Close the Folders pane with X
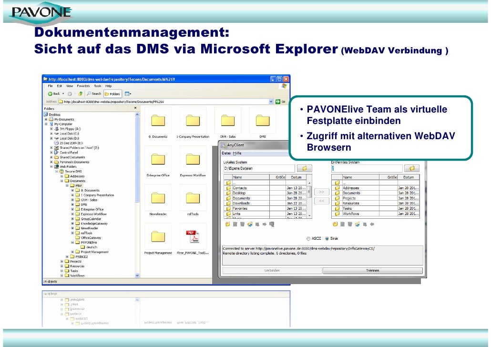Screen dimensions: 491x347 coord(135,108)
